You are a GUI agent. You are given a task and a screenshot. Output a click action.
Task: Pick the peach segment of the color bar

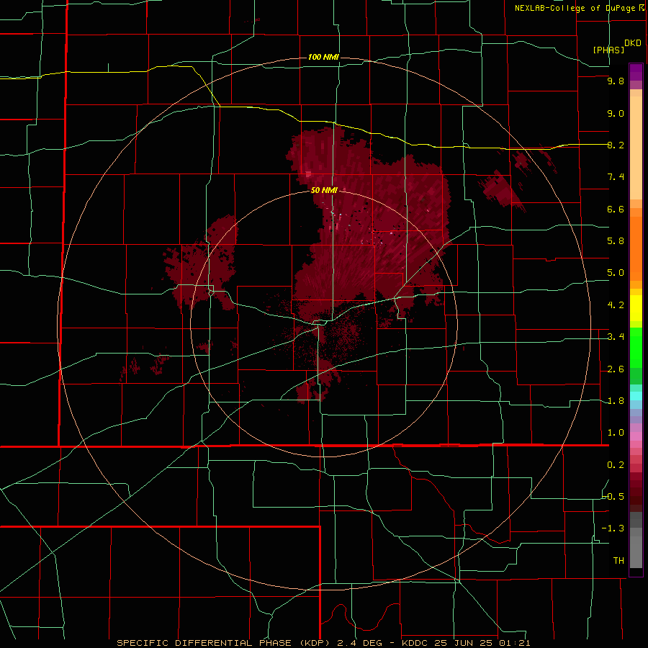[x=636, y=148]
